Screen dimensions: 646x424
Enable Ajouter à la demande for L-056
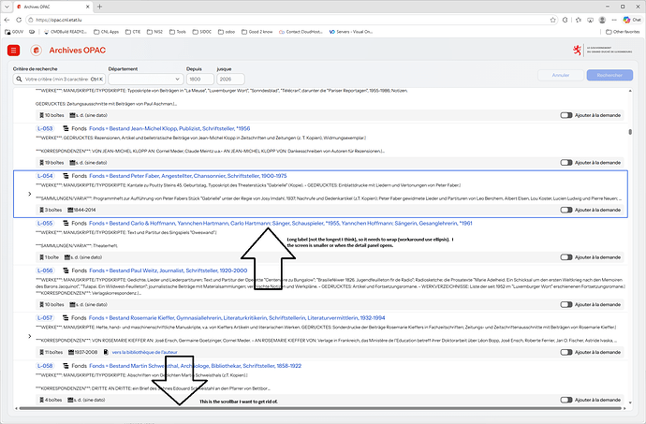coord(566,305)
